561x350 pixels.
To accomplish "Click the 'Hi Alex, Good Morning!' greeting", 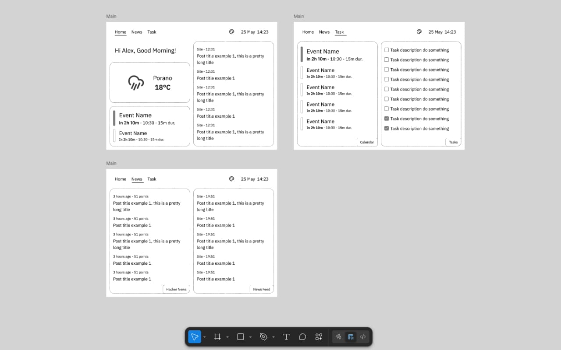I will tap(145, 50).
